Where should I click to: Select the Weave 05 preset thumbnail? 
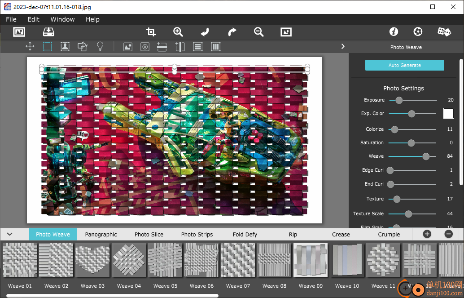[x=166, y=260]
